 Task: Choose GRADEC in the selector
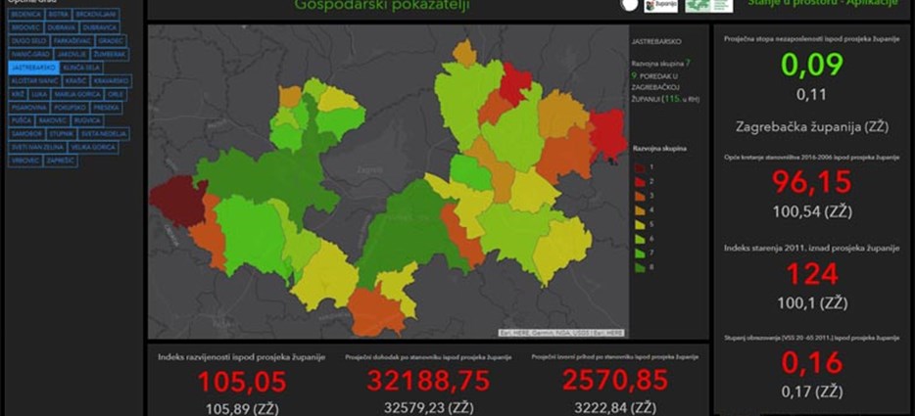click(x=111, y=41)
